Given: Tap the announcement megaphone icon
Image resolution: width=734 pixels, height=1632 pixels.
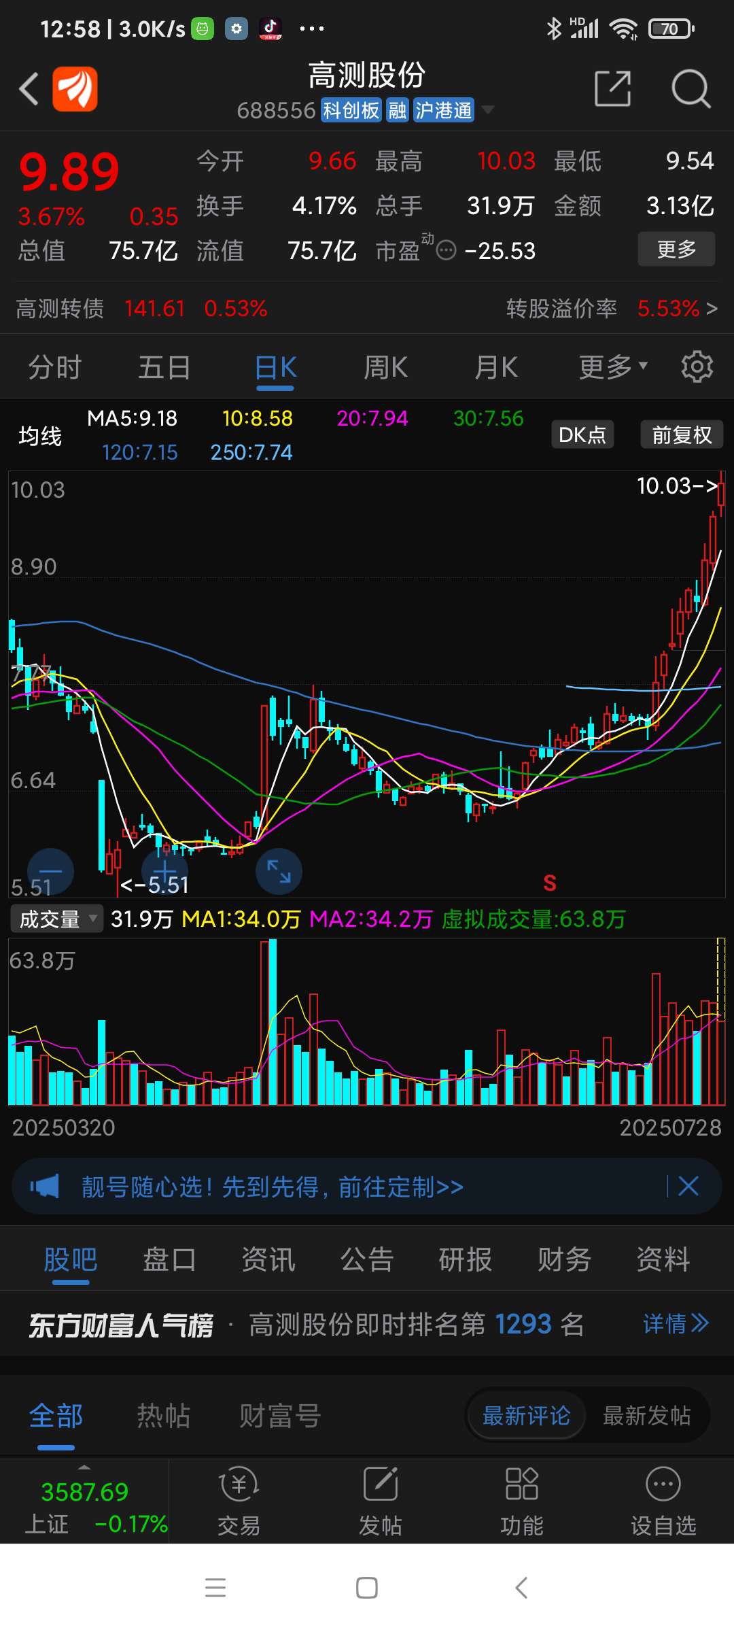Looking at the screenshot, I should point(45,1187).
